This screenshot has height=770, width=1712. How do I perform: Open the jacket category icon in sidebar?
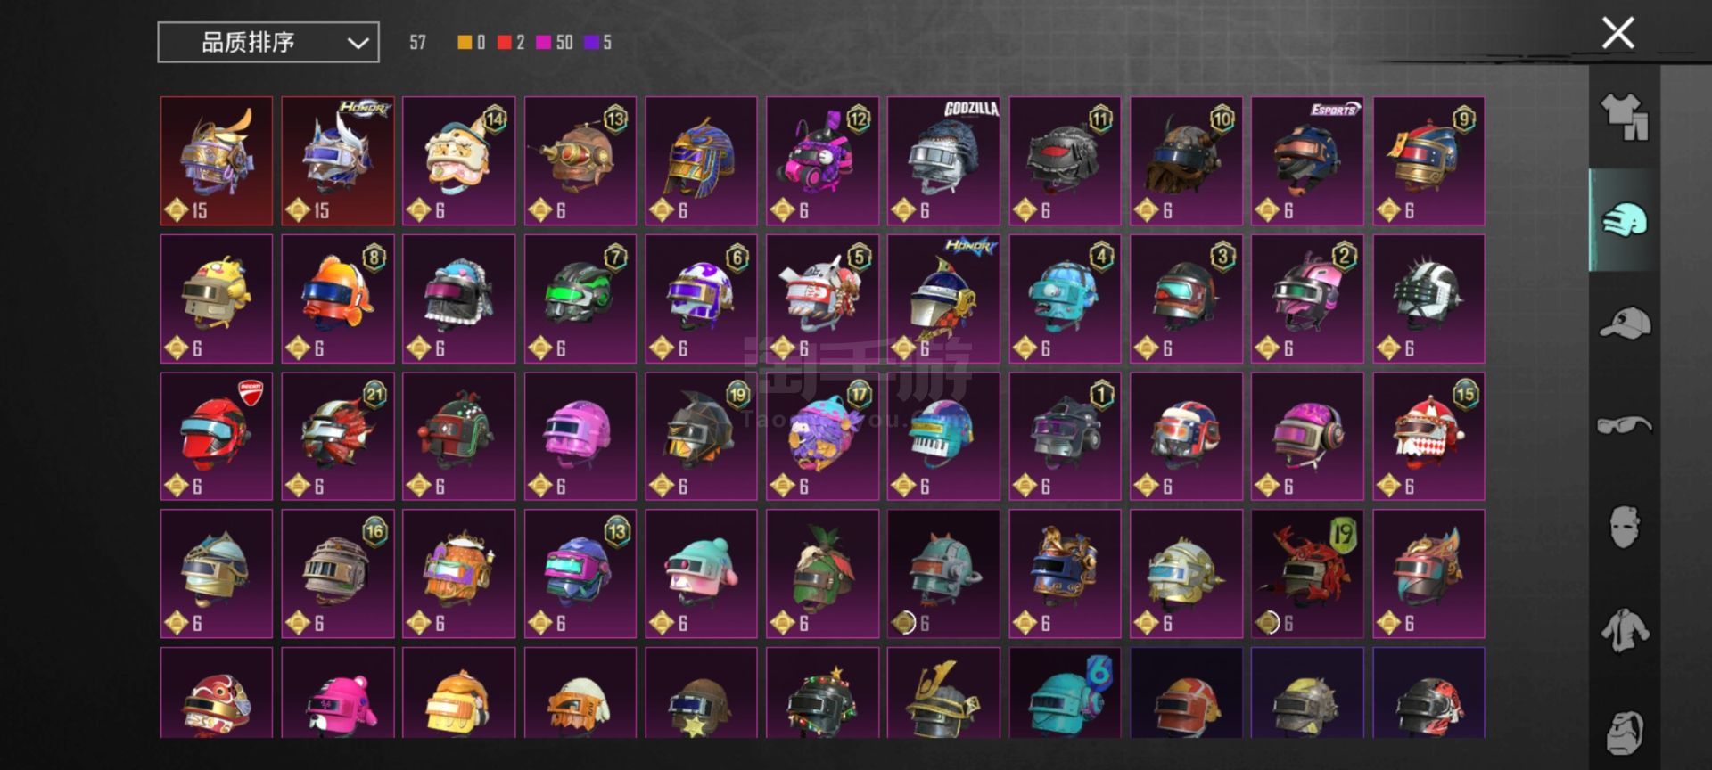point(1625,630)
